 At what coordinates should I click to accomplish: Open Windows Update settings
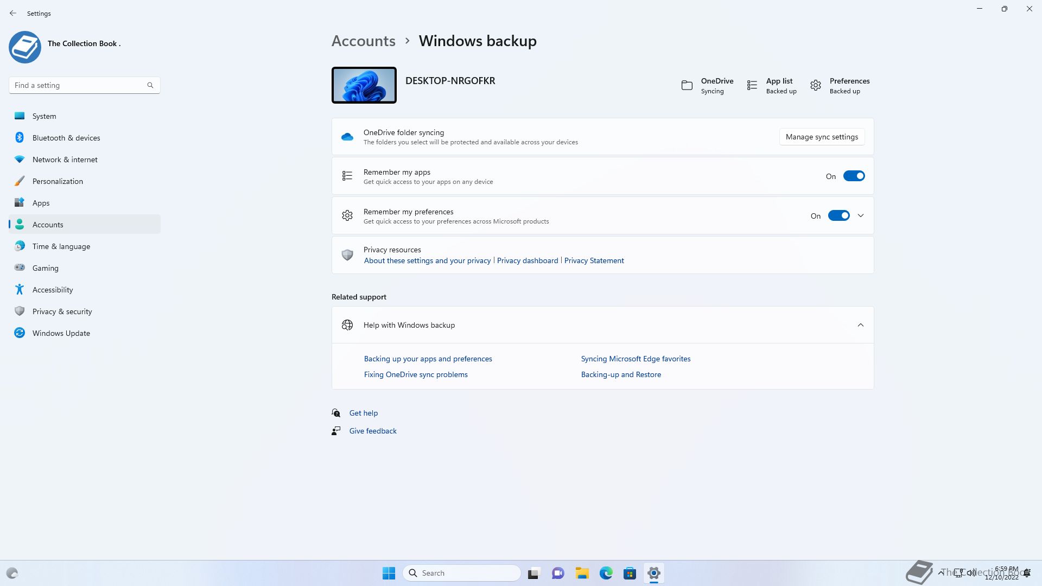coord(85,333)
